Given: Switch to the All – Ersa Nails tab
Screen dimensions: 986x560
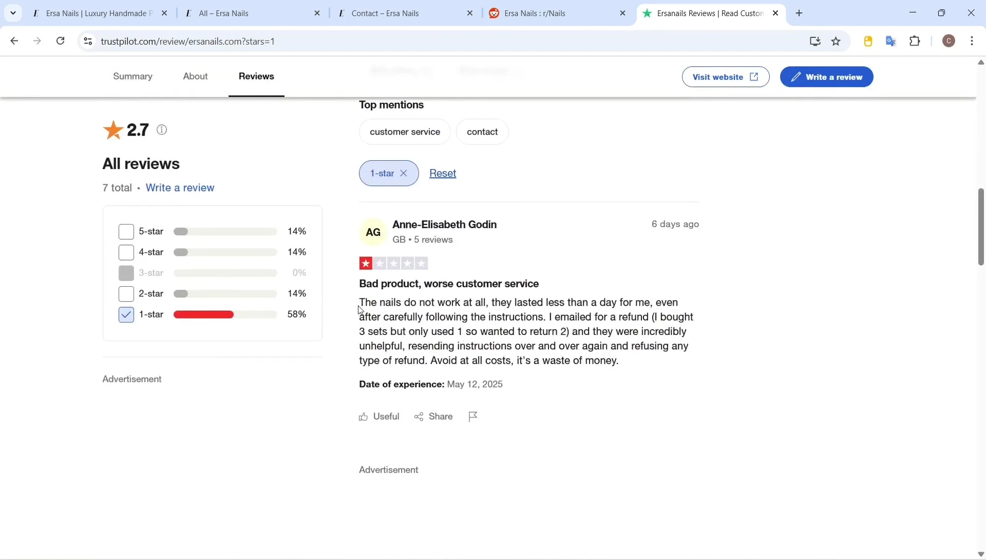Looking at the screenshot, I should tap(252, 13).
